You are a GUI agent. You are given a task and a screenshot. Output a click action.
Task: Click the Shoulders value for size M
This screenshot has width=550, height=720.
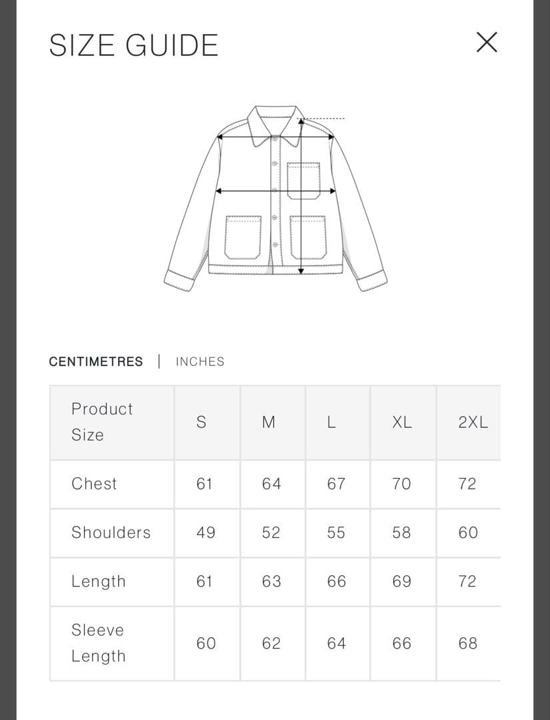tap(271, 532)
